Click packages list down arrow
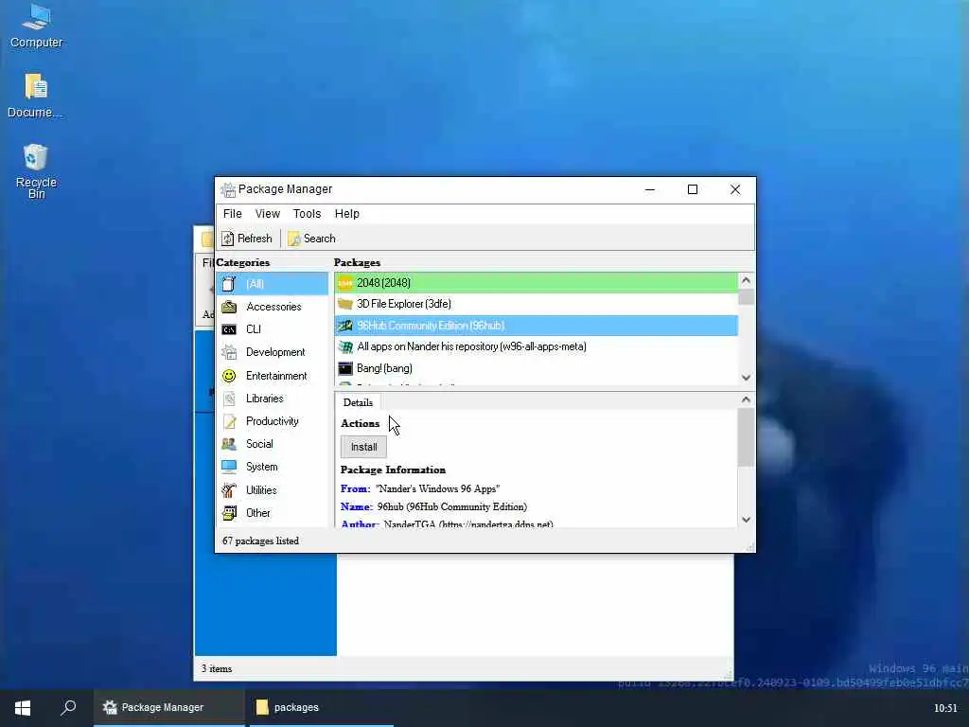This screenshot has height=727, width=969. click(x=746, y=378)
